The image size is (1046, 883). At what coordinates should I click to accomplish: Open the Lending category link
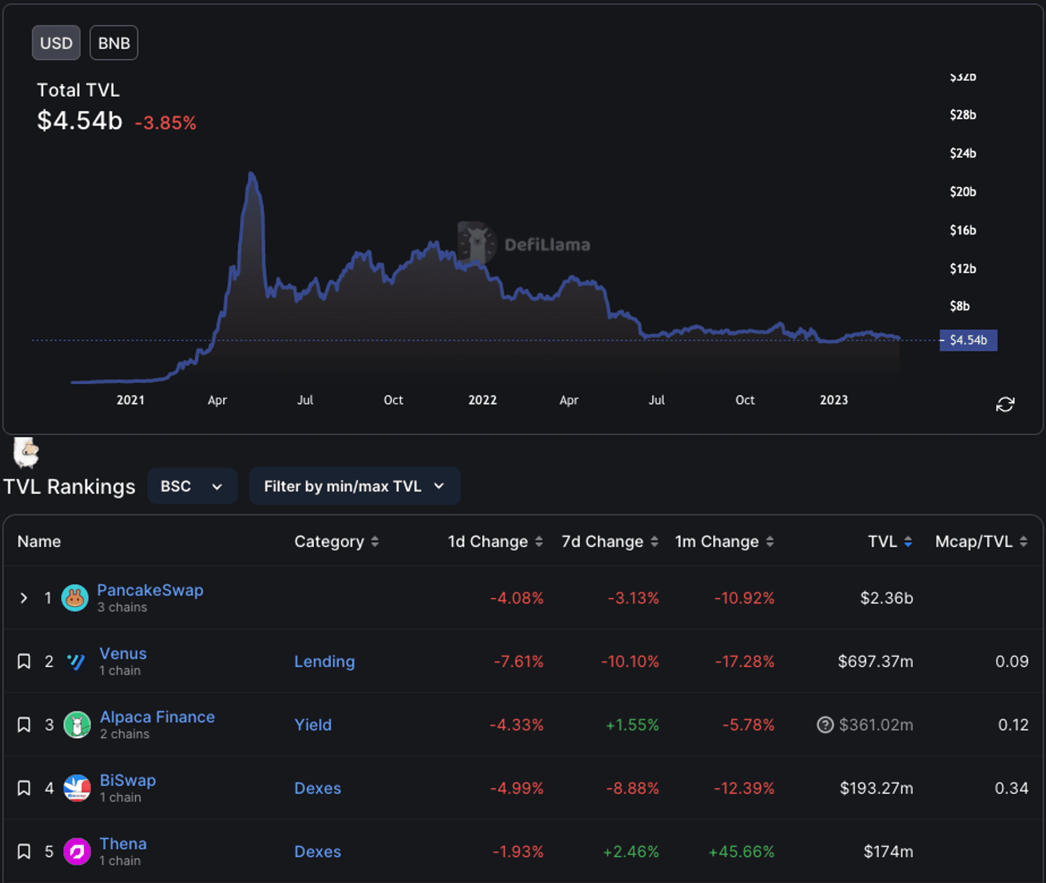click(324, 662)
